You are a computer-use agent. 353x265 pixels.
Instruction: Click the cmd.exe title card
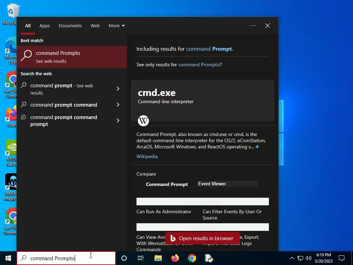click(203, 101)
